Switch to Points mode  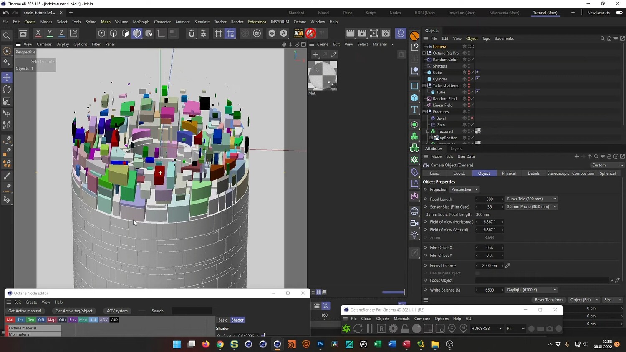point(101,33)
